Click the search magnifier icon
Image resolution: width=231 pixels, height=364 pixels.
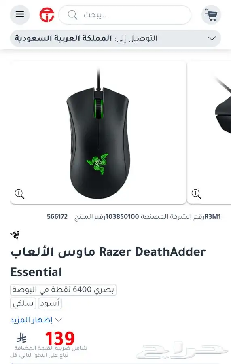pyautogui.click(x=72, y=15)
